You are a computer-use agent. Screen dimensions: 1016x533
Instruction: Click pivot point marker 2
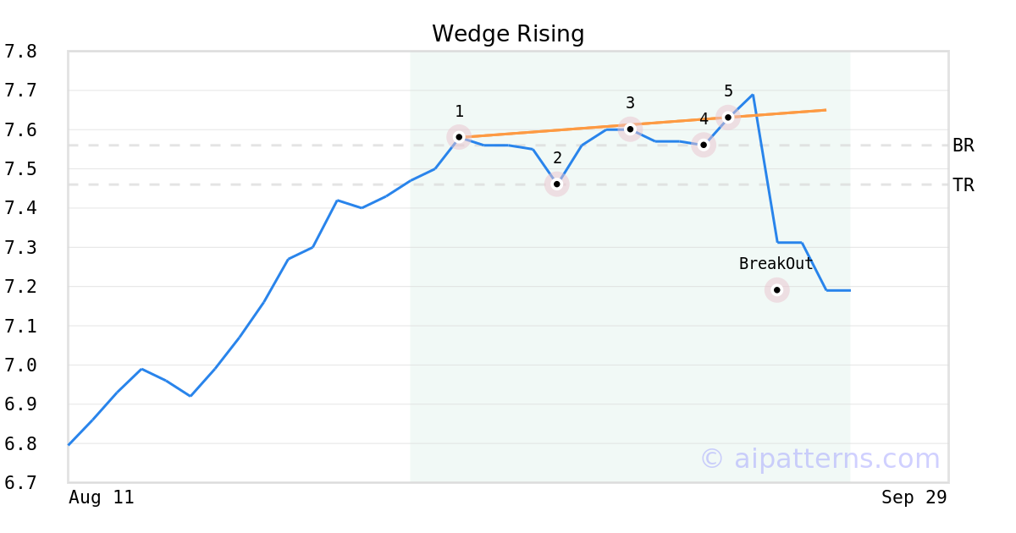[556, 184]
